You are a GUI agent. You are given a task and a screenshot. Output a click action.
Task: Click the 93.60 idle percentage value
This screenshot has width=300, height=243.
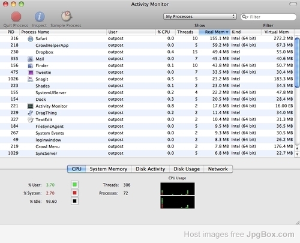52,202
